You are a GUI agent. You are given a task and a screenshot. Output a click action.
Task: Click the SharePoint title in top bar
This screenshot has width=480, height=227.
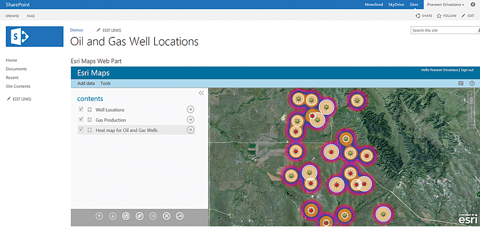click(x=18, y=5)
